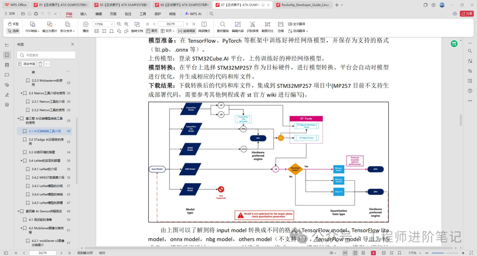Collapse the 3.4 LeNet bookmark section
This screenshot has height=256, width=477.
tap(21, 160)
